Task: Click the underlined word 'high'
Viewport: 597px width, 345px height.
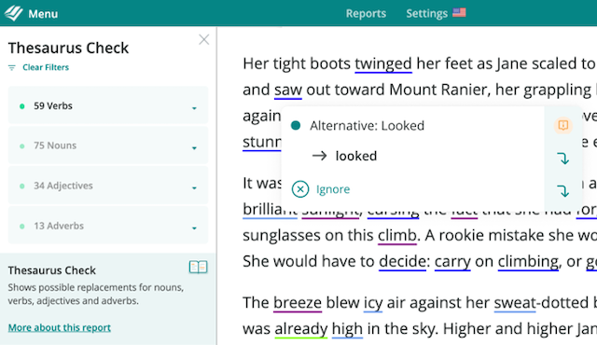Action: coord(347,329)
